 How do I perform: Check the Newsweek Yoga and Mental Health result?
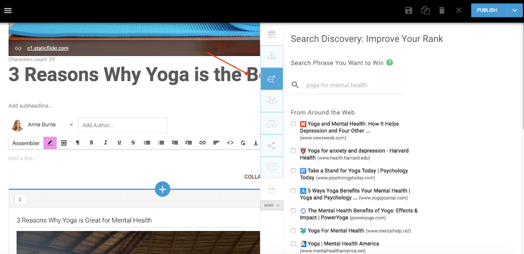tap(293, 124)
